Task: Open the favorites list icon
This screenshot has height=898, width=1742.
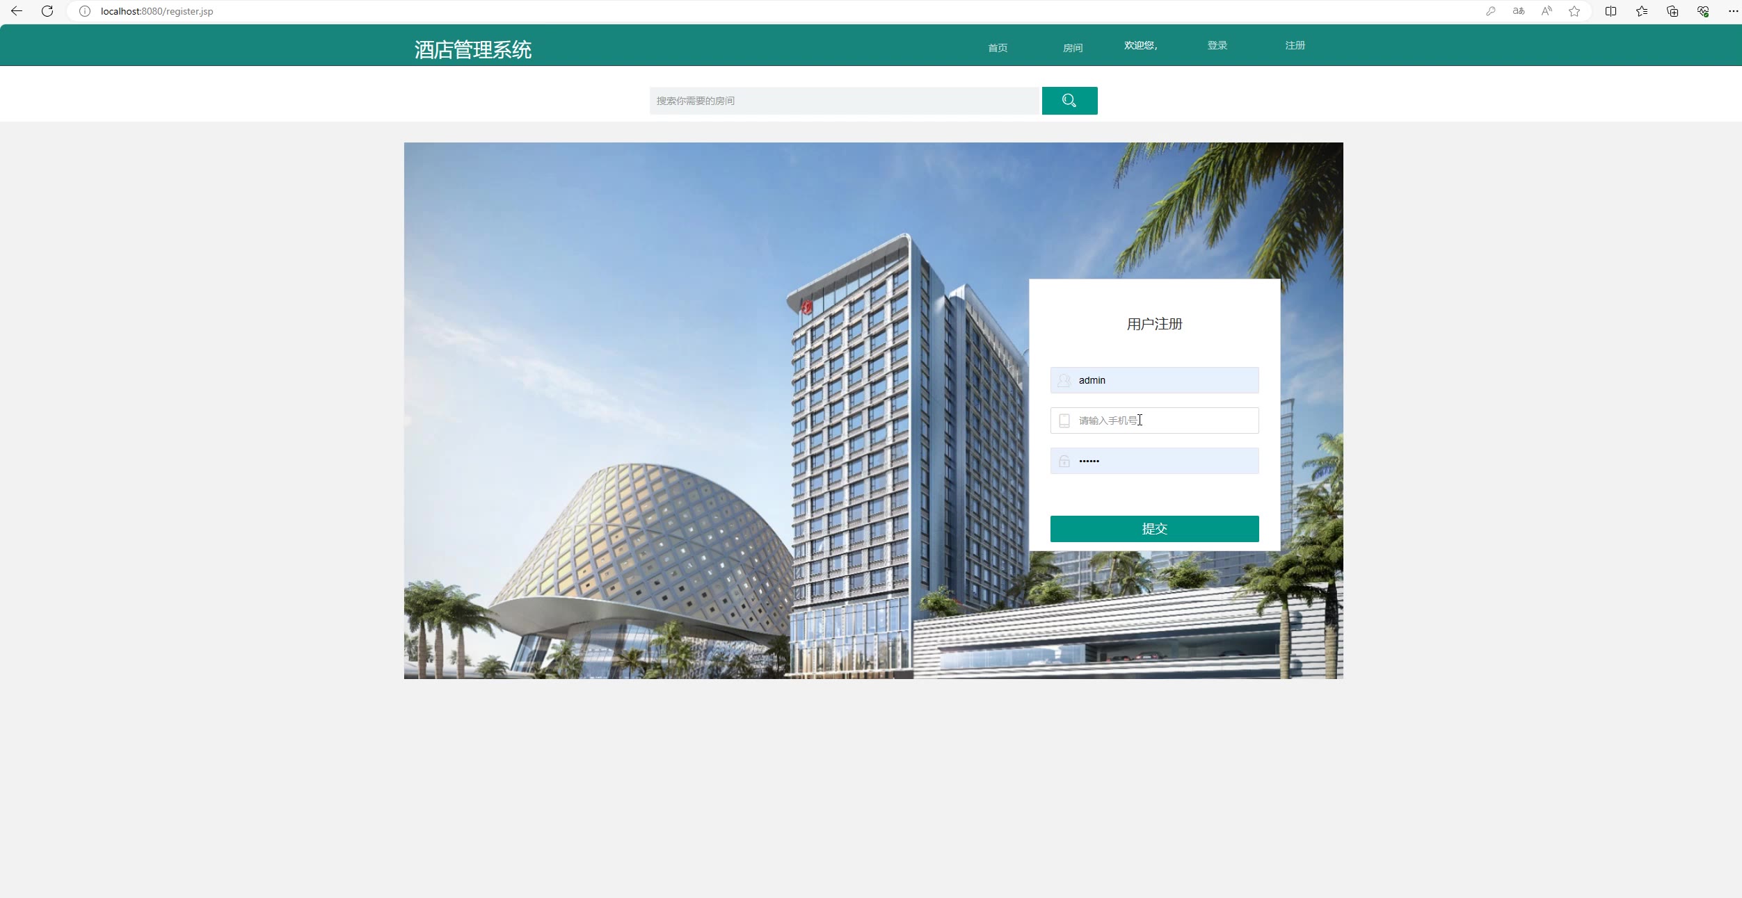Action: [x=1642, y=11]
